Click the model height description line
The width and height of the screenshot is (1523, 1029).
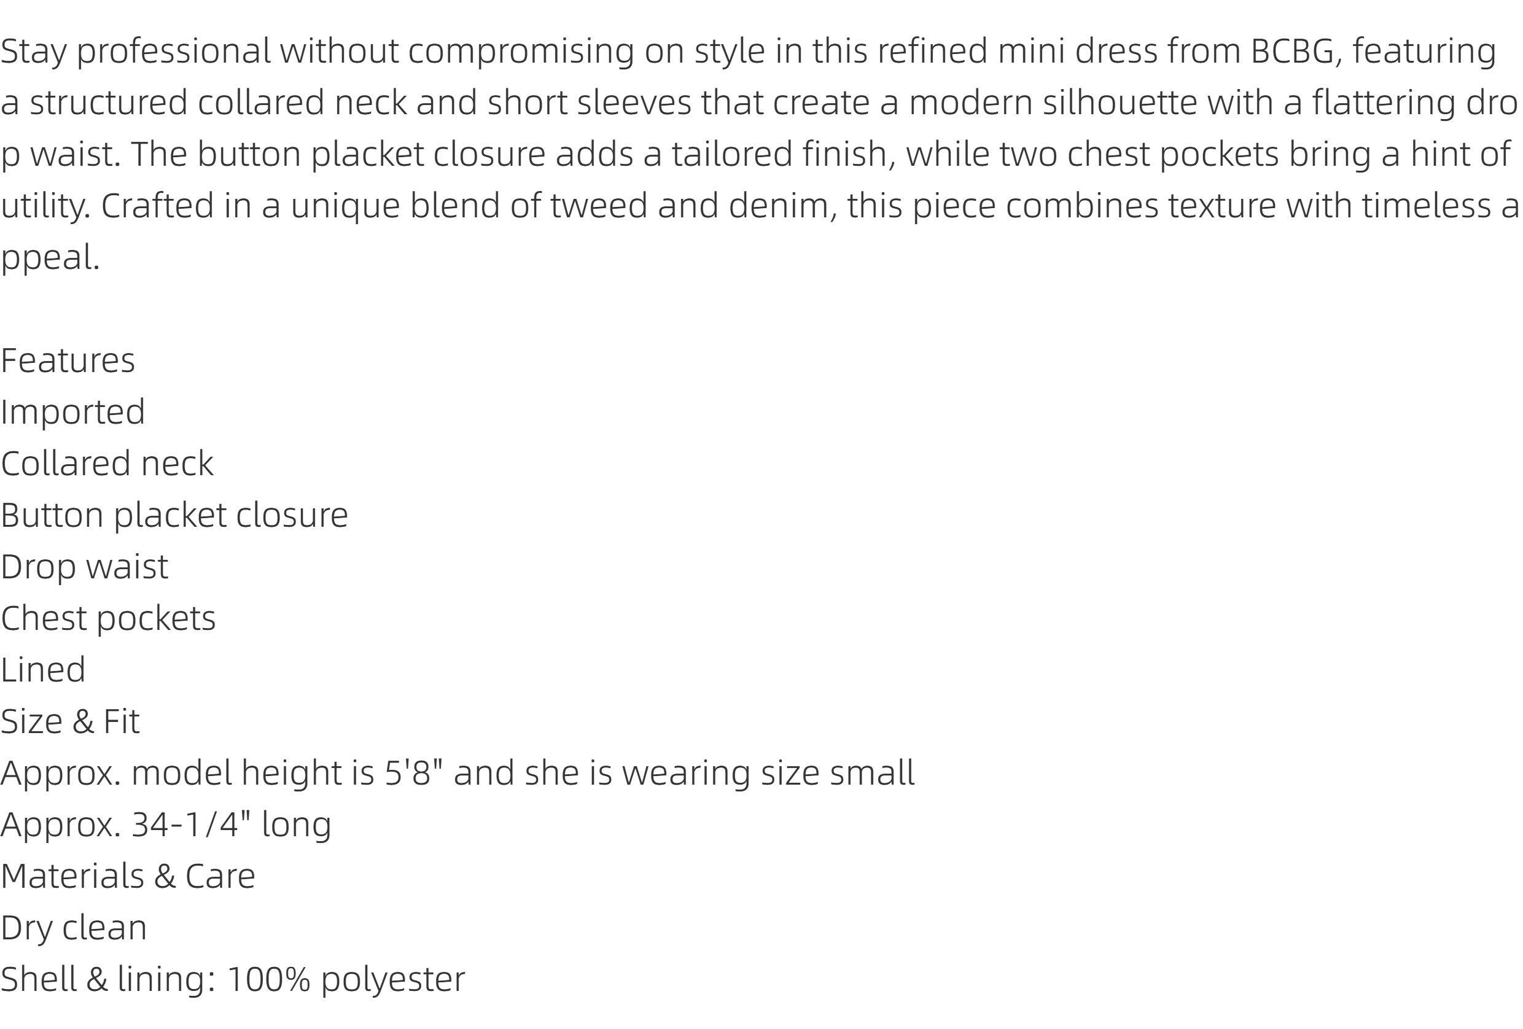pyautogui.click(x=458, y=773)
